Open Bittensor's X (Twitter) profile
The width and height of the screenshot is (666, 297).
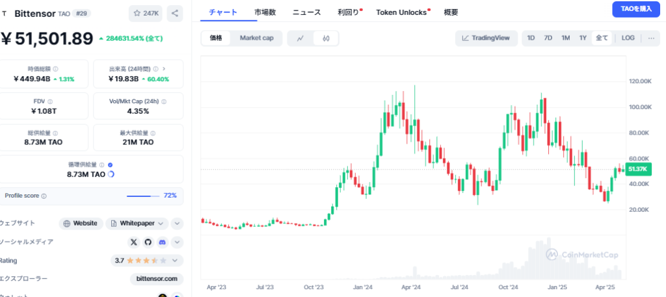click(134, 242)
